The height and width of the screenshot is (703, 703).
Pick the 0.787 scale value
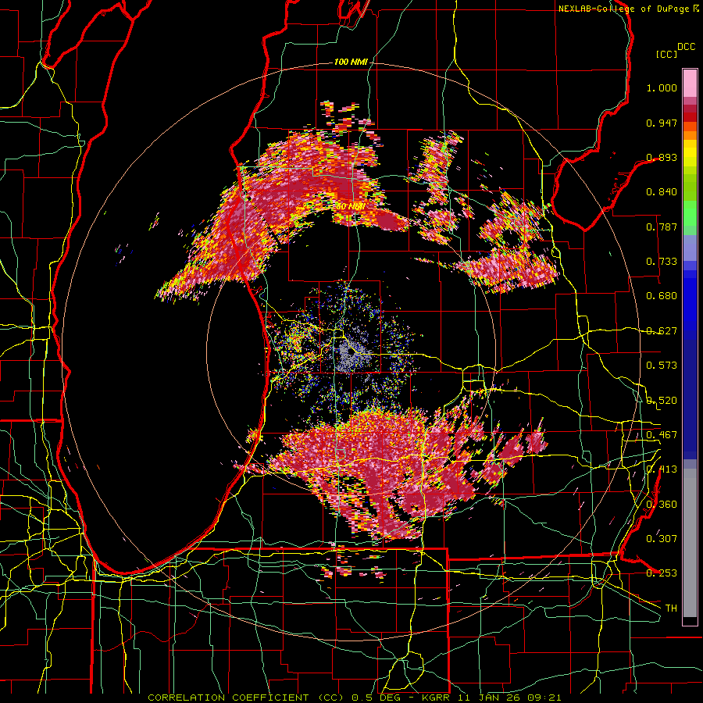(x=662, y=227)
